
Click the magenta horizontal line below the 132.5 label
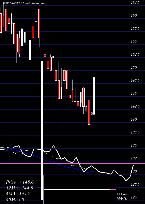click(72, 163)
